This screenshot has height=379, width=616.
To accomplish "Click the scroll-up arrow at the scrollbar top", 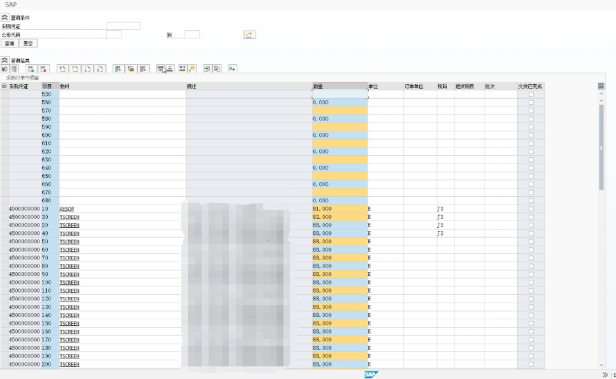I will [x=601, y=94].
